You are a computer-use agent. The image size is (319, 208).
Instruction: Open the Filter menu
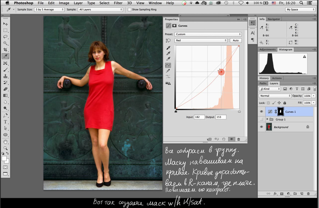pyautogui.click(x=118, y=3)
